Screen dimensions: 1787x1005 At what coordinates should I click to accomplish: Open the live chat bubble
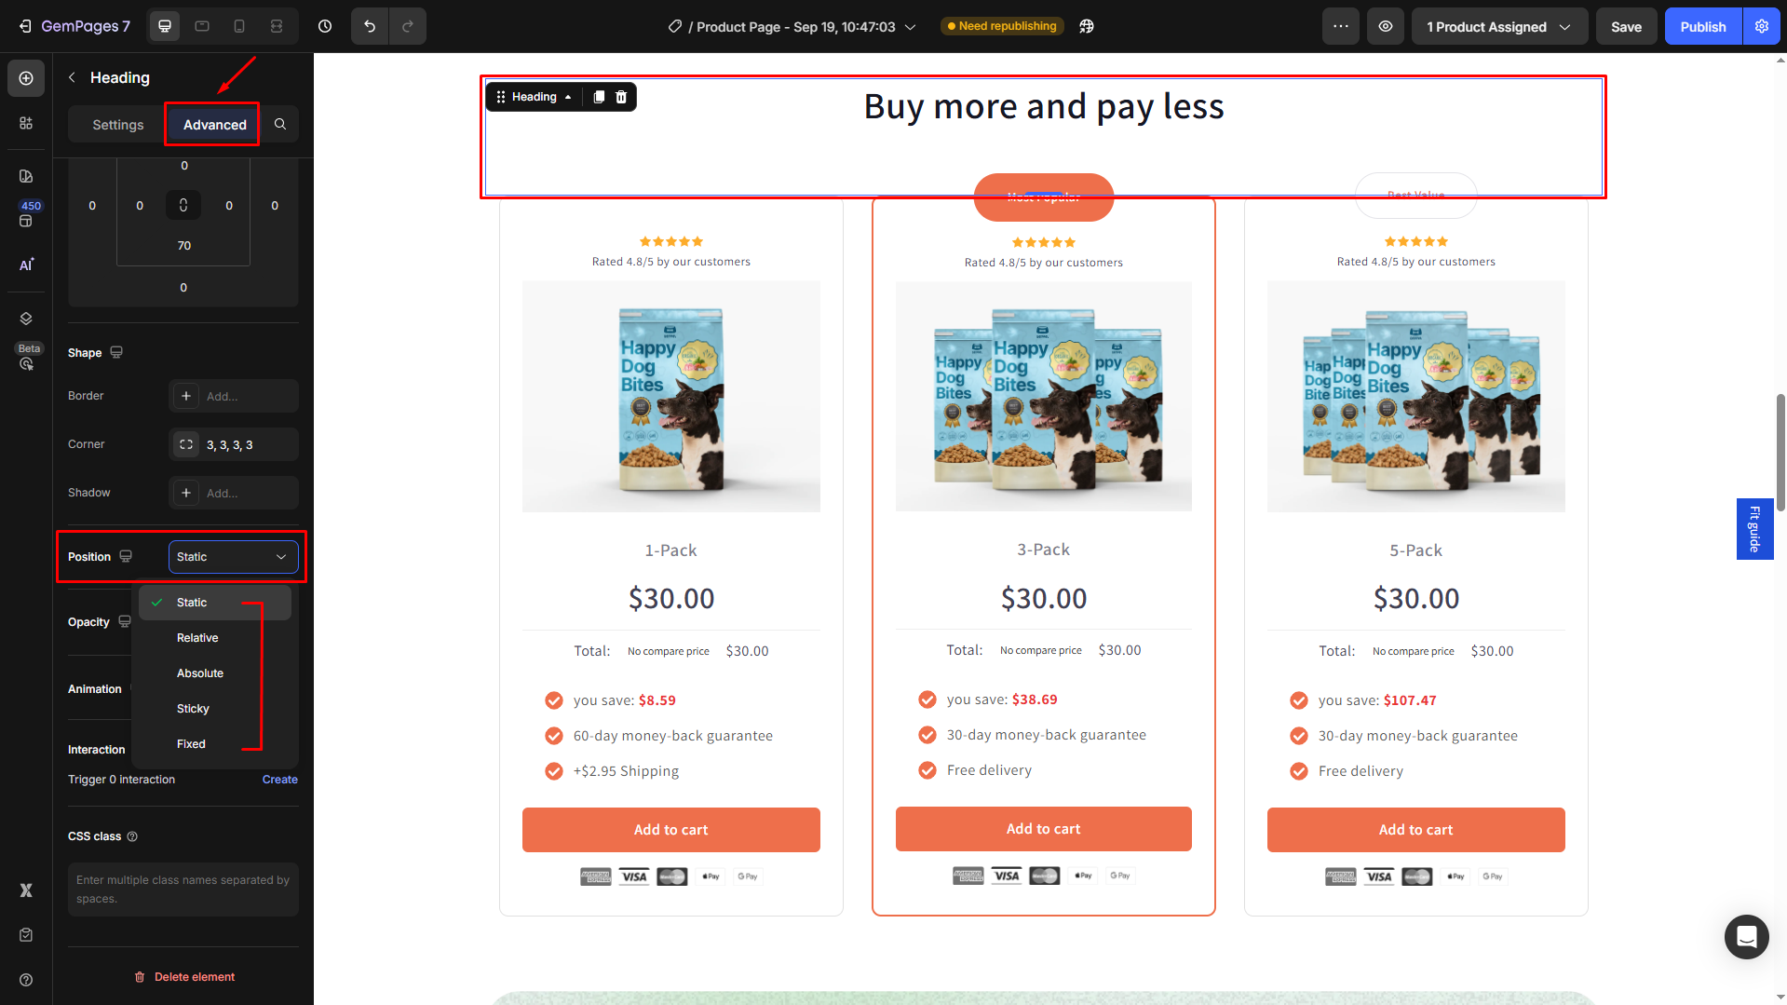(1746, 936)
